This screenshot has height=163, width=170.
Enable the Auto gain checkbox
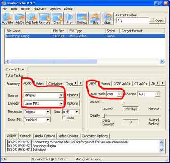click(64, 118)
